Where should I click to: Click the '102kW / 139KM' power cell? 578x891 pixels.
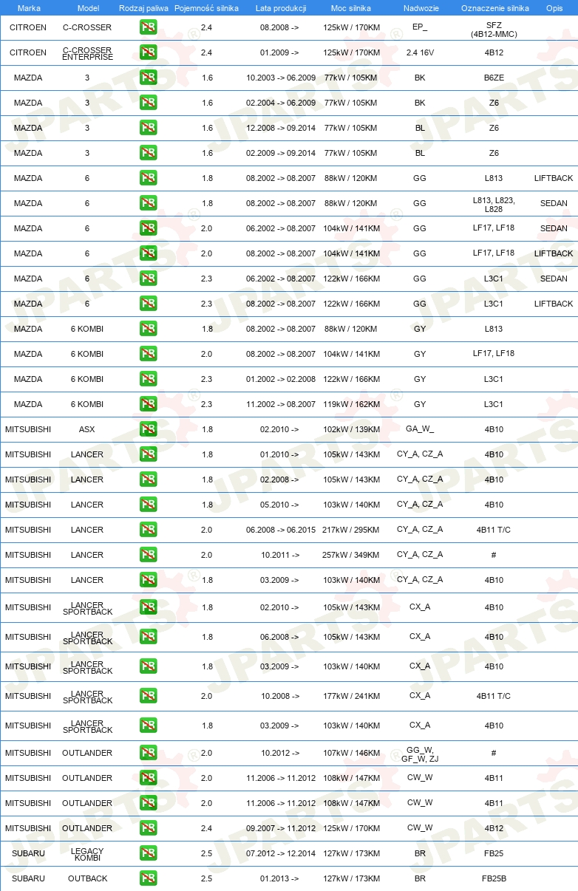click(x=352, y=430)
